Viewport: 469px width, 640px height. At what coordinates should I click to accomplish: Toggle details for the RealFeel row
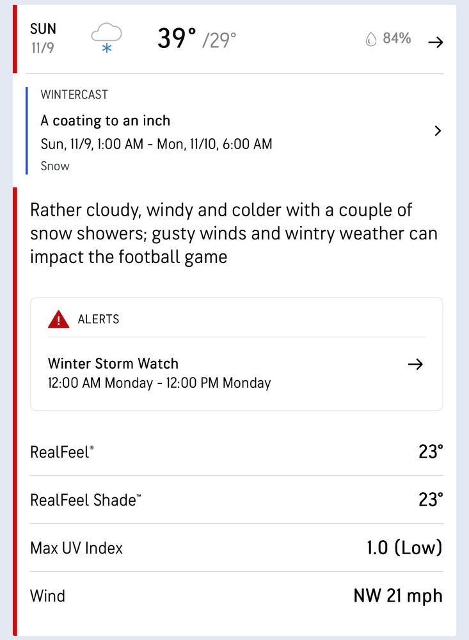pyautogui.click(x=236, y=452)
